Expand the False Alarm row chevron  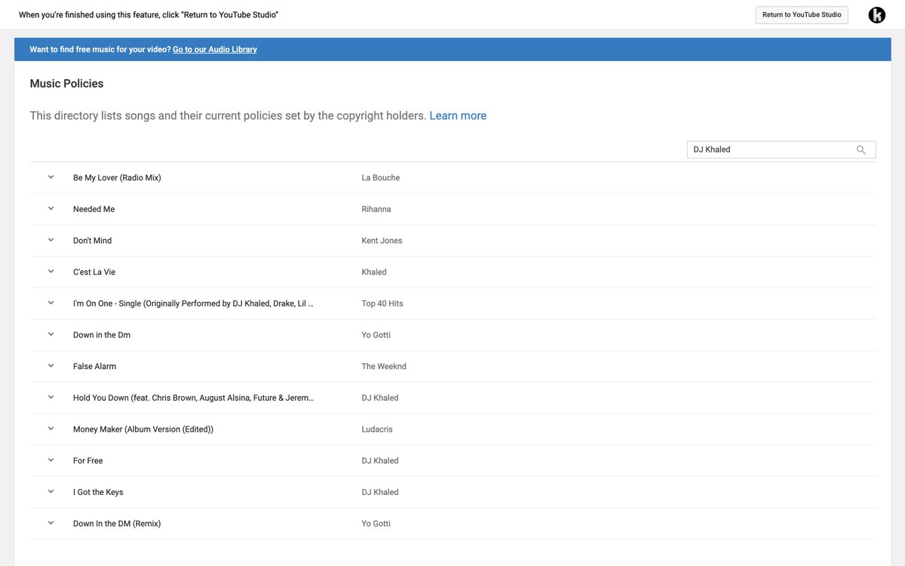51,366
